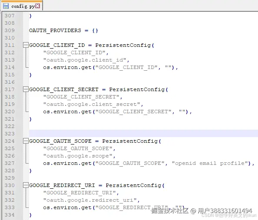Click line number 330 in the margin
This screenshot has width=258, height=220.
[x=10, y=185]
